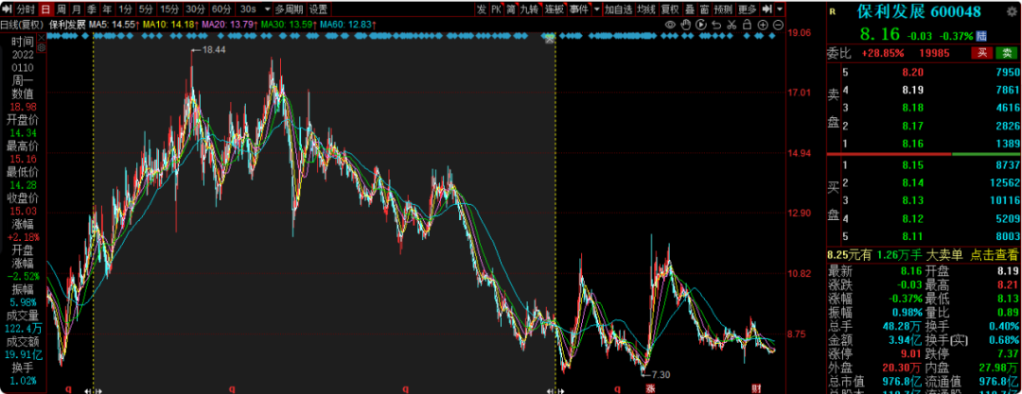The image size is (1022, 394).
Task: Click the undo arrow icon above chart
Action: tap(716, 25)
